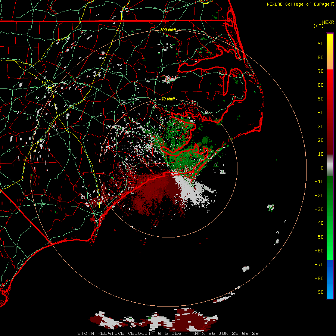This screenshot has height=336, width=336.
Task: Click the positive 50 scale value
Action: 321,99
